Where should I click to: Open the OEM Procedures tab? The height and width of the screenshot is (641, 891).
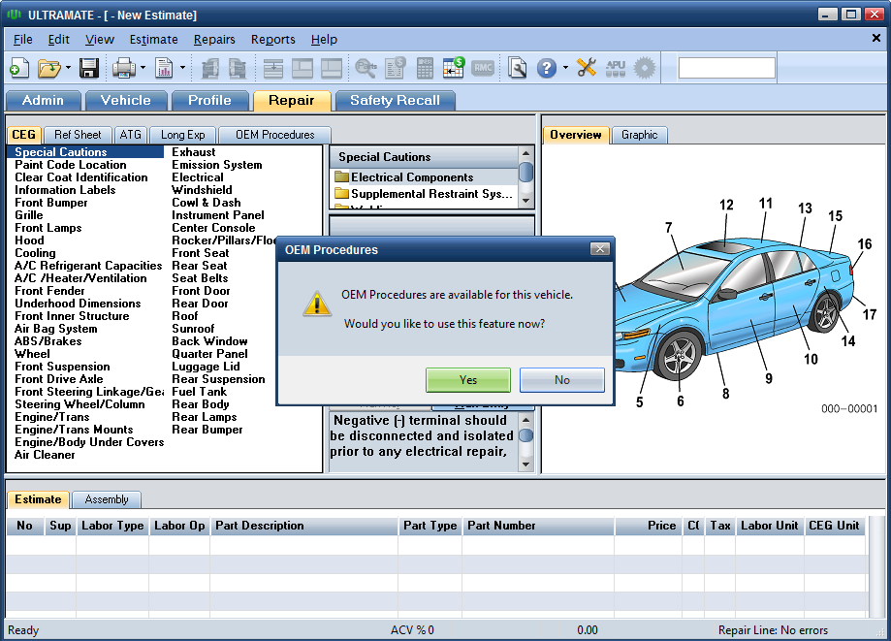274,135
